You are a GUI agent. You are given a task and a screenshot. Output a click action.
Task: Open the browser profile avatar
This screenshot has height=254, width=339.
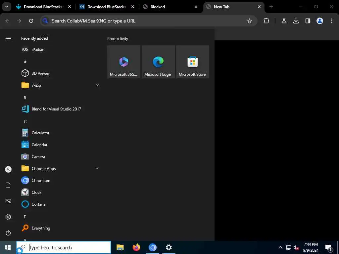pos(320,21)
